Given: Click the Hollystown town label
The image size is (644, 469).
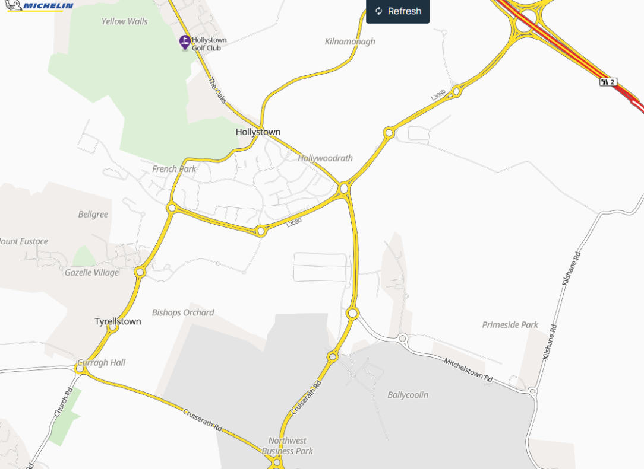Looking at the screenshot, I should 258,132.
